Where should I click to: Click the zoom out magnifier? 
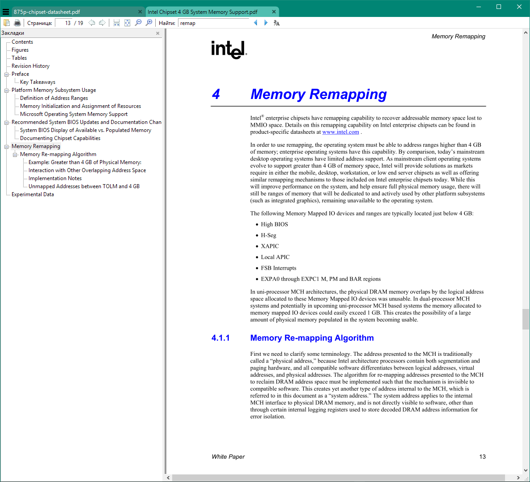click(138, 23)
